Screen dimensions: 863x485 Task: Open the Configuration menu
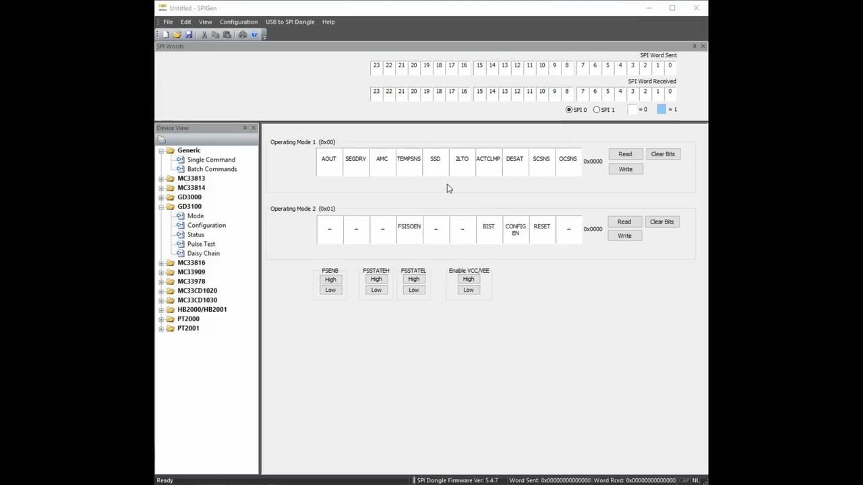[238, 22]
